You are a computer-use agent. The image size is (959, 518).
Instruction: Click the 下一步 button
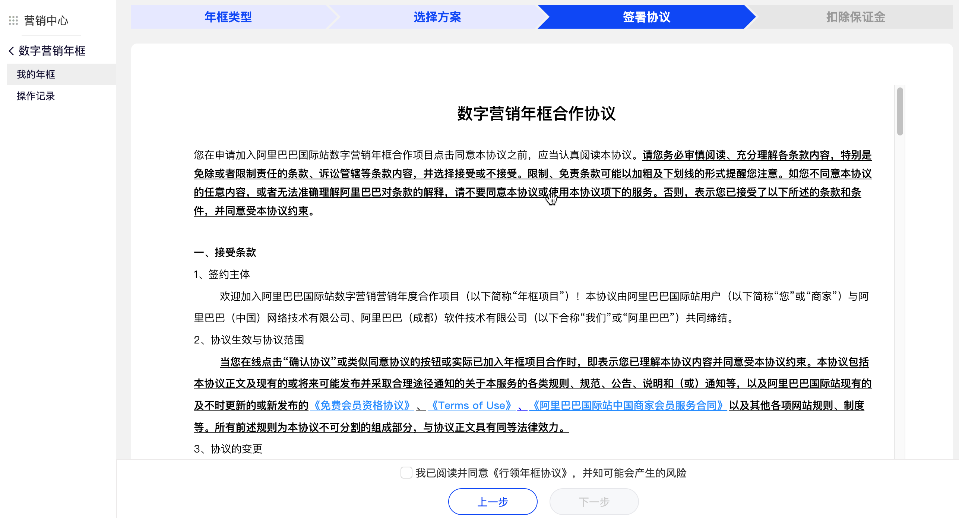(594, 502)
